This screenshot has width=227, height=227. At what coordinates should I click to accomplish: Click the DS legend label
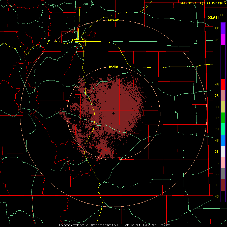coord(216,152)
